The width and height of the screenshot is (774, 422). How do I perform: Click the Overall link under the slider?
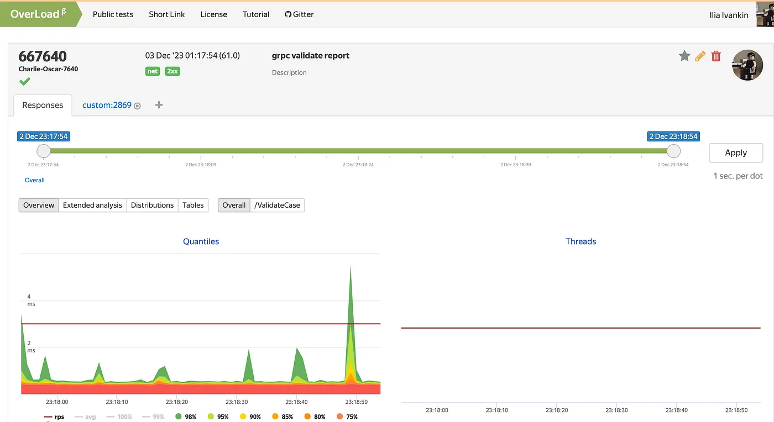click(34, 180)
